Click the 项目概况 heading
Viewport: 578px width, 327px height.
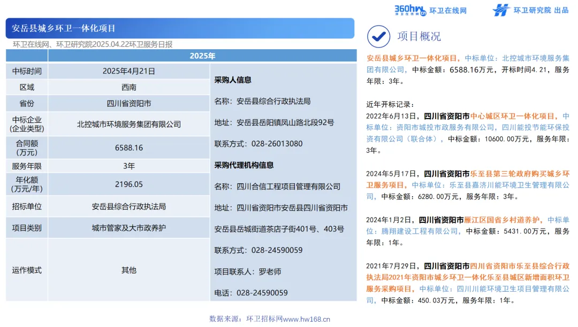pos(419,36)
